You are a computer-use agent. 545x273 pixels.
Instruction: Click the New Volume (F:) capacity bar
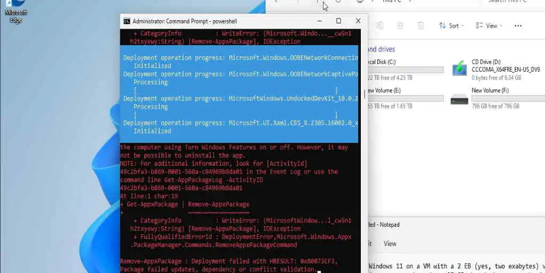click(x=508, y=98)
